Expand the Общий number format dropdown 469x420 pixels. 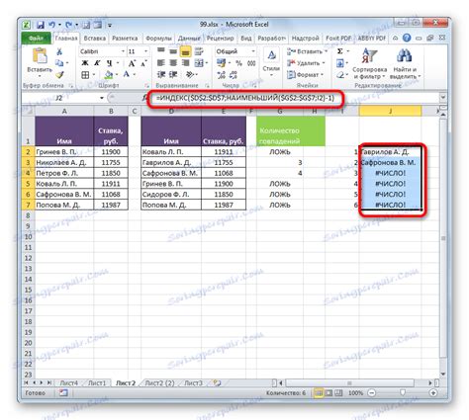tap(253, 51)
